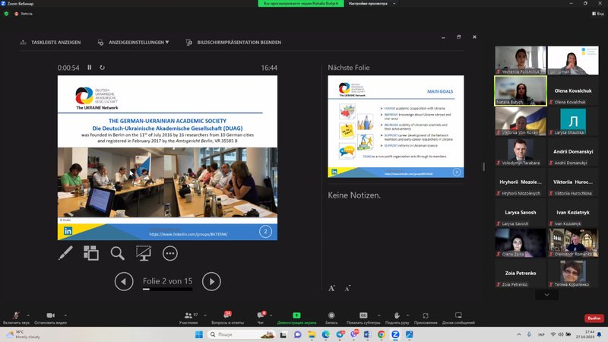Screen dimensions: 608x342
Task: Reset the presentation timer
Action: coord(102,68)
